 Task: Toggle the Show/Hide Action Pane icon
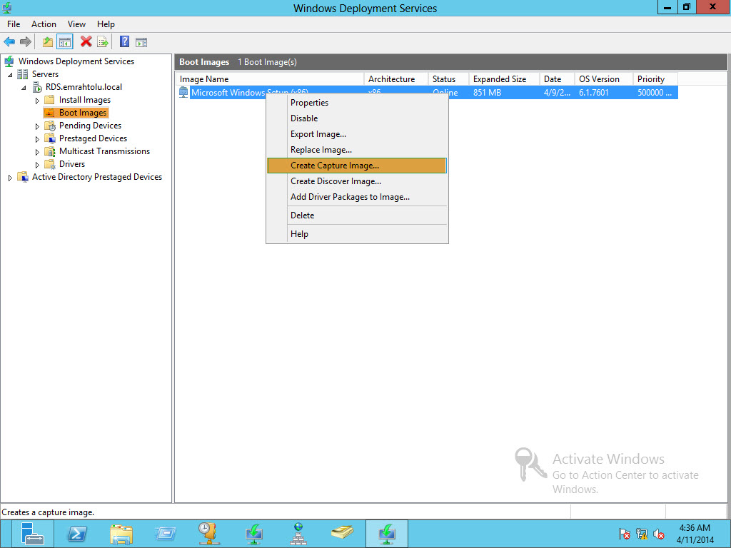click(141, 42)
